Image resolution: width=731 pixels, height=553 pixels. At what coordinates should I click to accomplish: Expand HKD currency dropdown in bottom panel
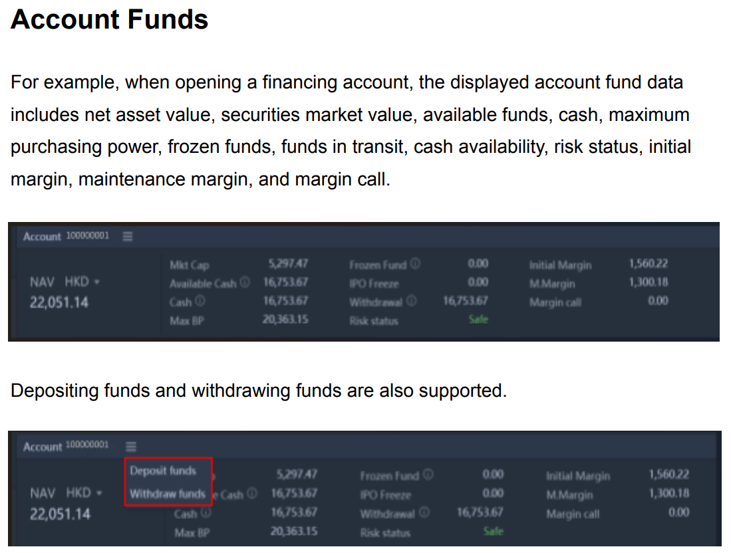click(84, 493)
